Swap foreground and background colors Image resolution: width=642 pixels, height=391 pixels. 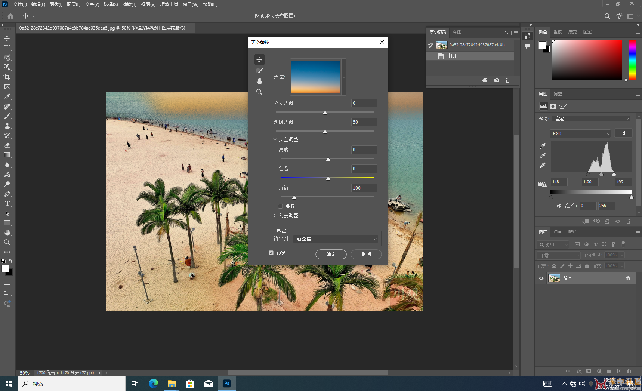(x=11, y=261)
